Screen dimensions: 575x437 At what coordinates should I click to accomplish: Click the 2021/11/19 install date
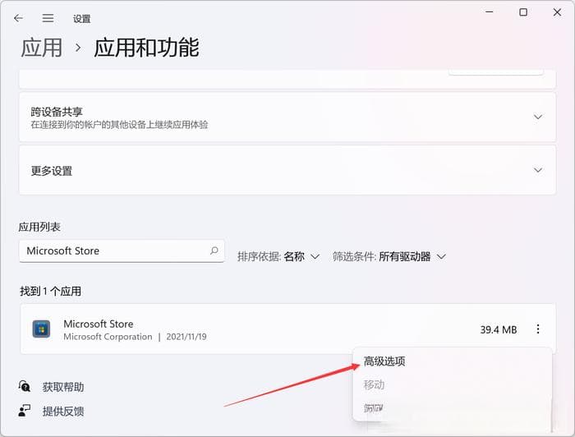pyautogui.click(x=186, y=337)
